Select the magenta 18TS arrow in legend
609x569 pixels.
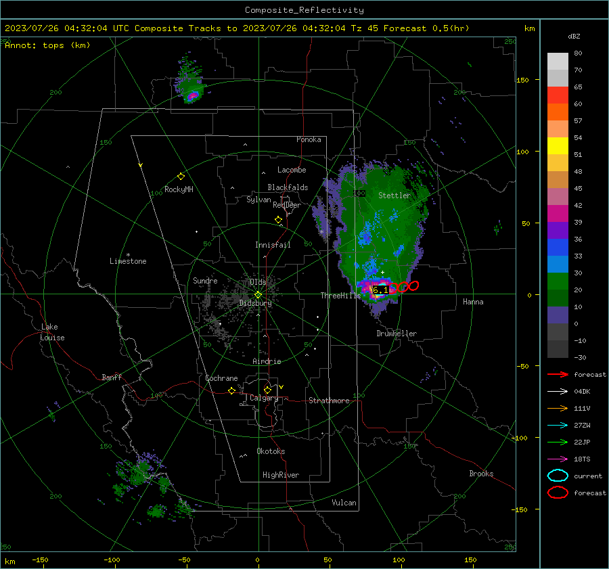(x=558, y=459)
